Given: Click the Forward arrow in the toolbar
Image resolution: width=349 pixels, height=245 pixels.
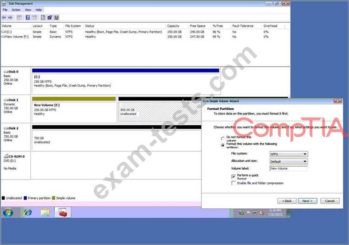Looking at the screenshot, I should point(10,17).
